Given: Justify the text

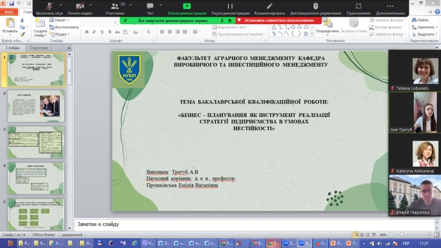Looking at the screenshot, I should 185,32.
